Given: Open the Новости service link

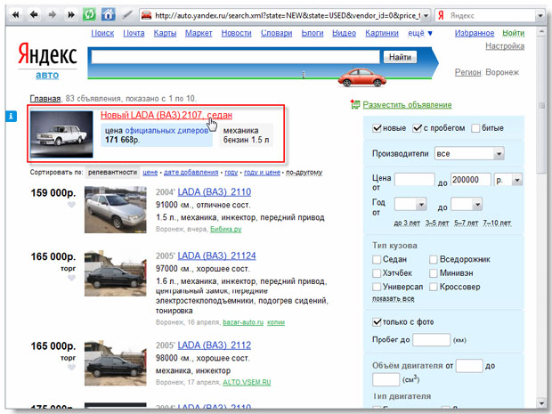Looking at the screenshot, I should coord(236,33).
